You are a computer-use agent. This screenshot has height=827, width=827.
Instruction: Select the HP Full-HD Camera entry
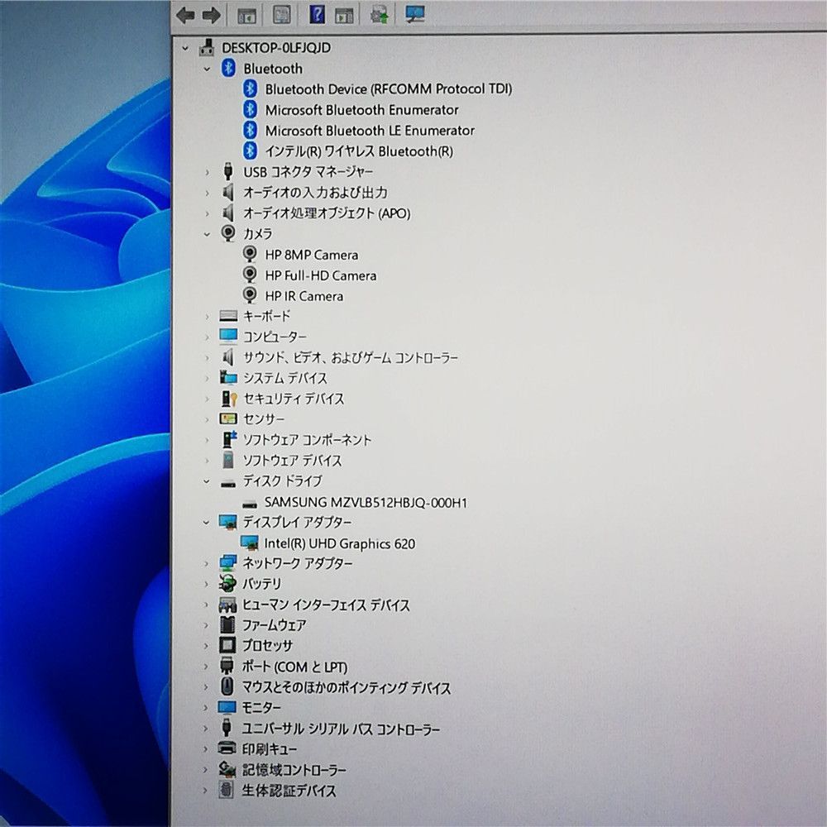pyautogui.click(x=321, y=275)
